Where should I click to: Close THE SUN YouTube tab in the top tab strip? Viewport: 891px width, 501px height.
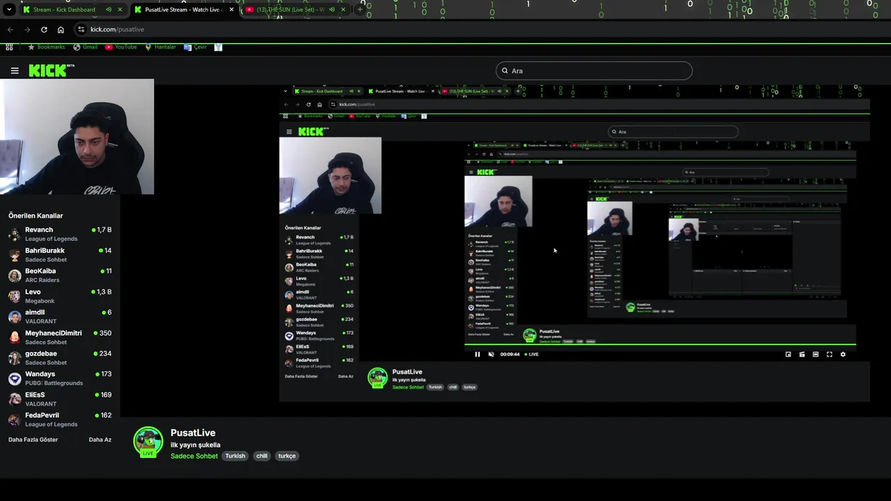(x=343, y=10)
